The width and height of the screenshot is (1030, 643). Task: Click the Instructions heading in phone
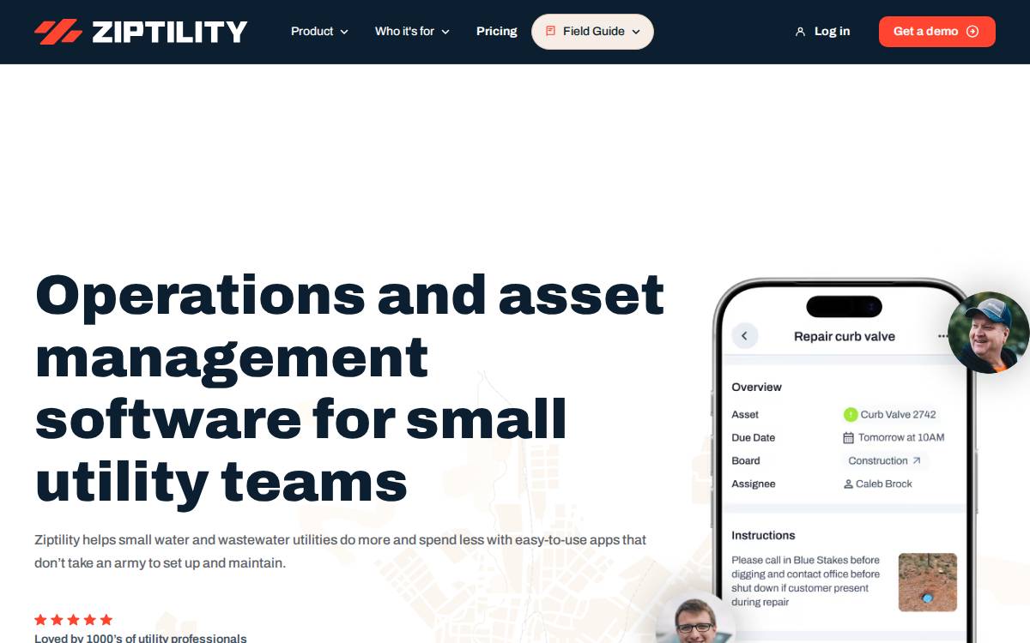click(x=763, y=535)
